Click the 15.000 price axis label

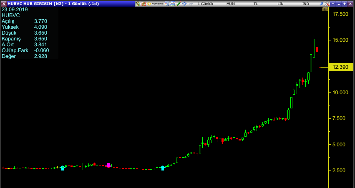(x=340, y=40)
